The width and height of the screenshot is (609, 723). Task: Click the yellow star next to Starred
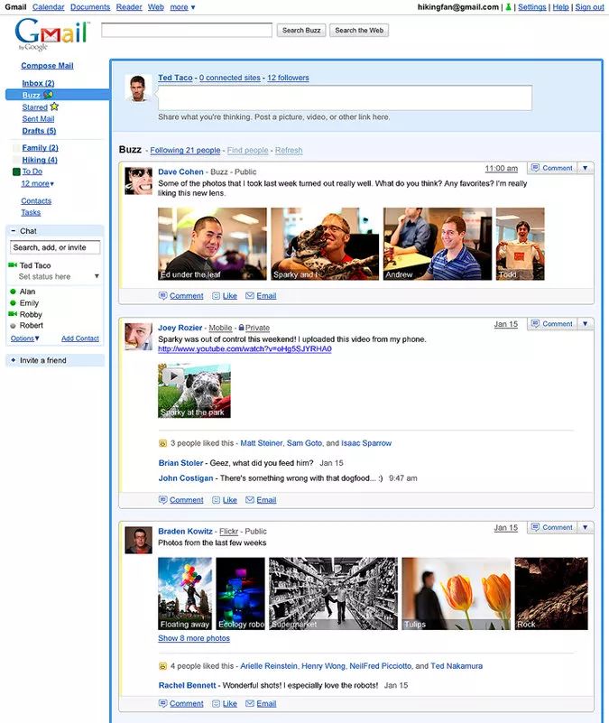coord(54,107)
